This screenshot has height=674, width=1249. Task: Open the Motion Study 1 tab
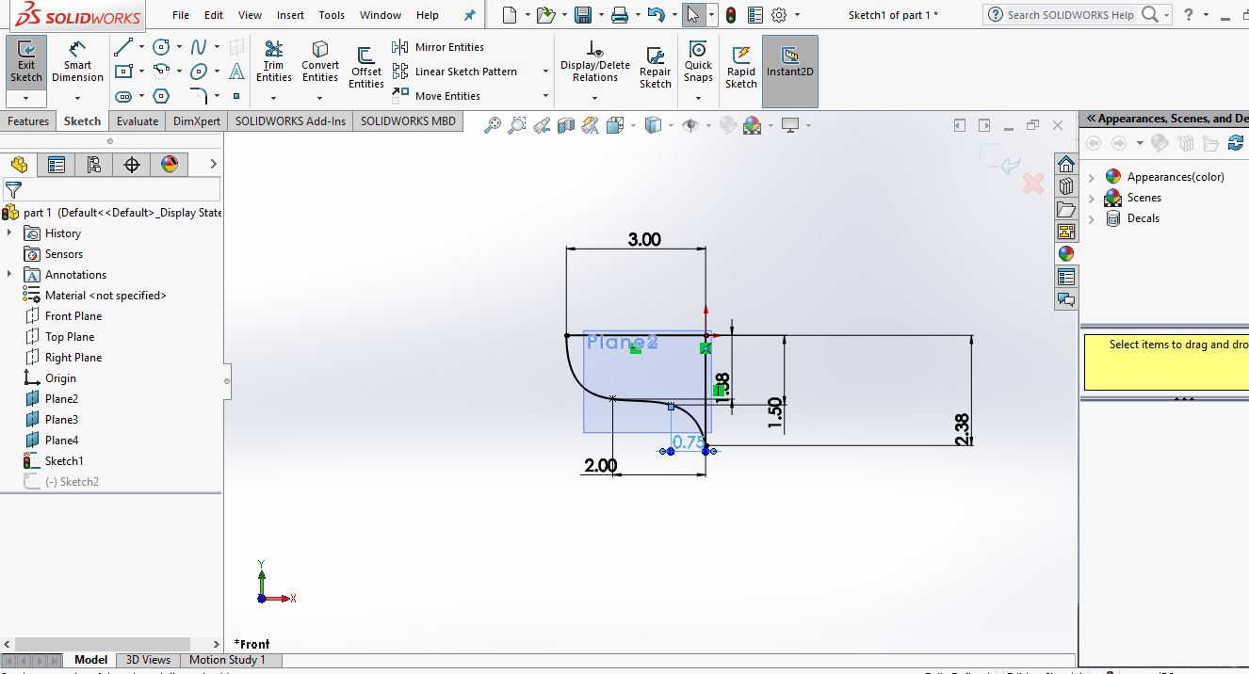click(227, 660)
